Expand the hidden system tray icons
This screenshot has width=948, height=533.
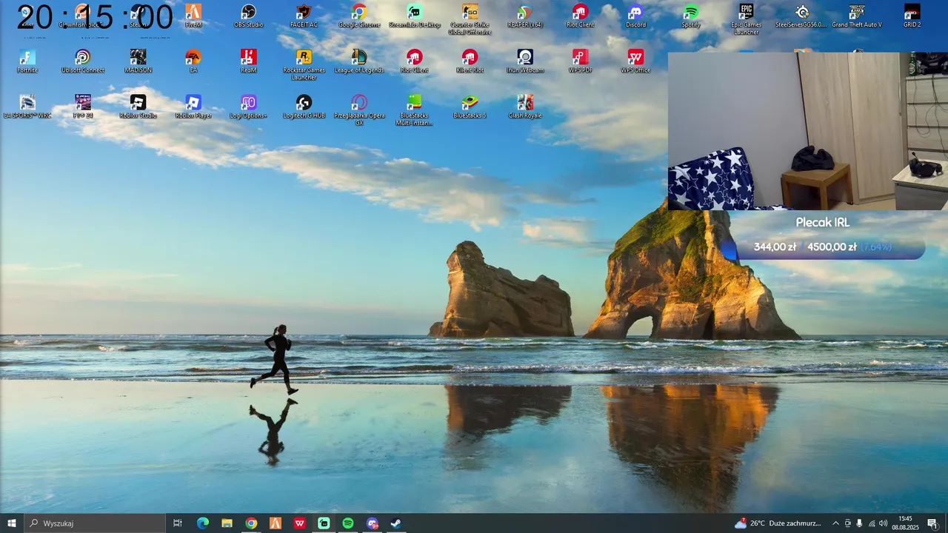835,523
